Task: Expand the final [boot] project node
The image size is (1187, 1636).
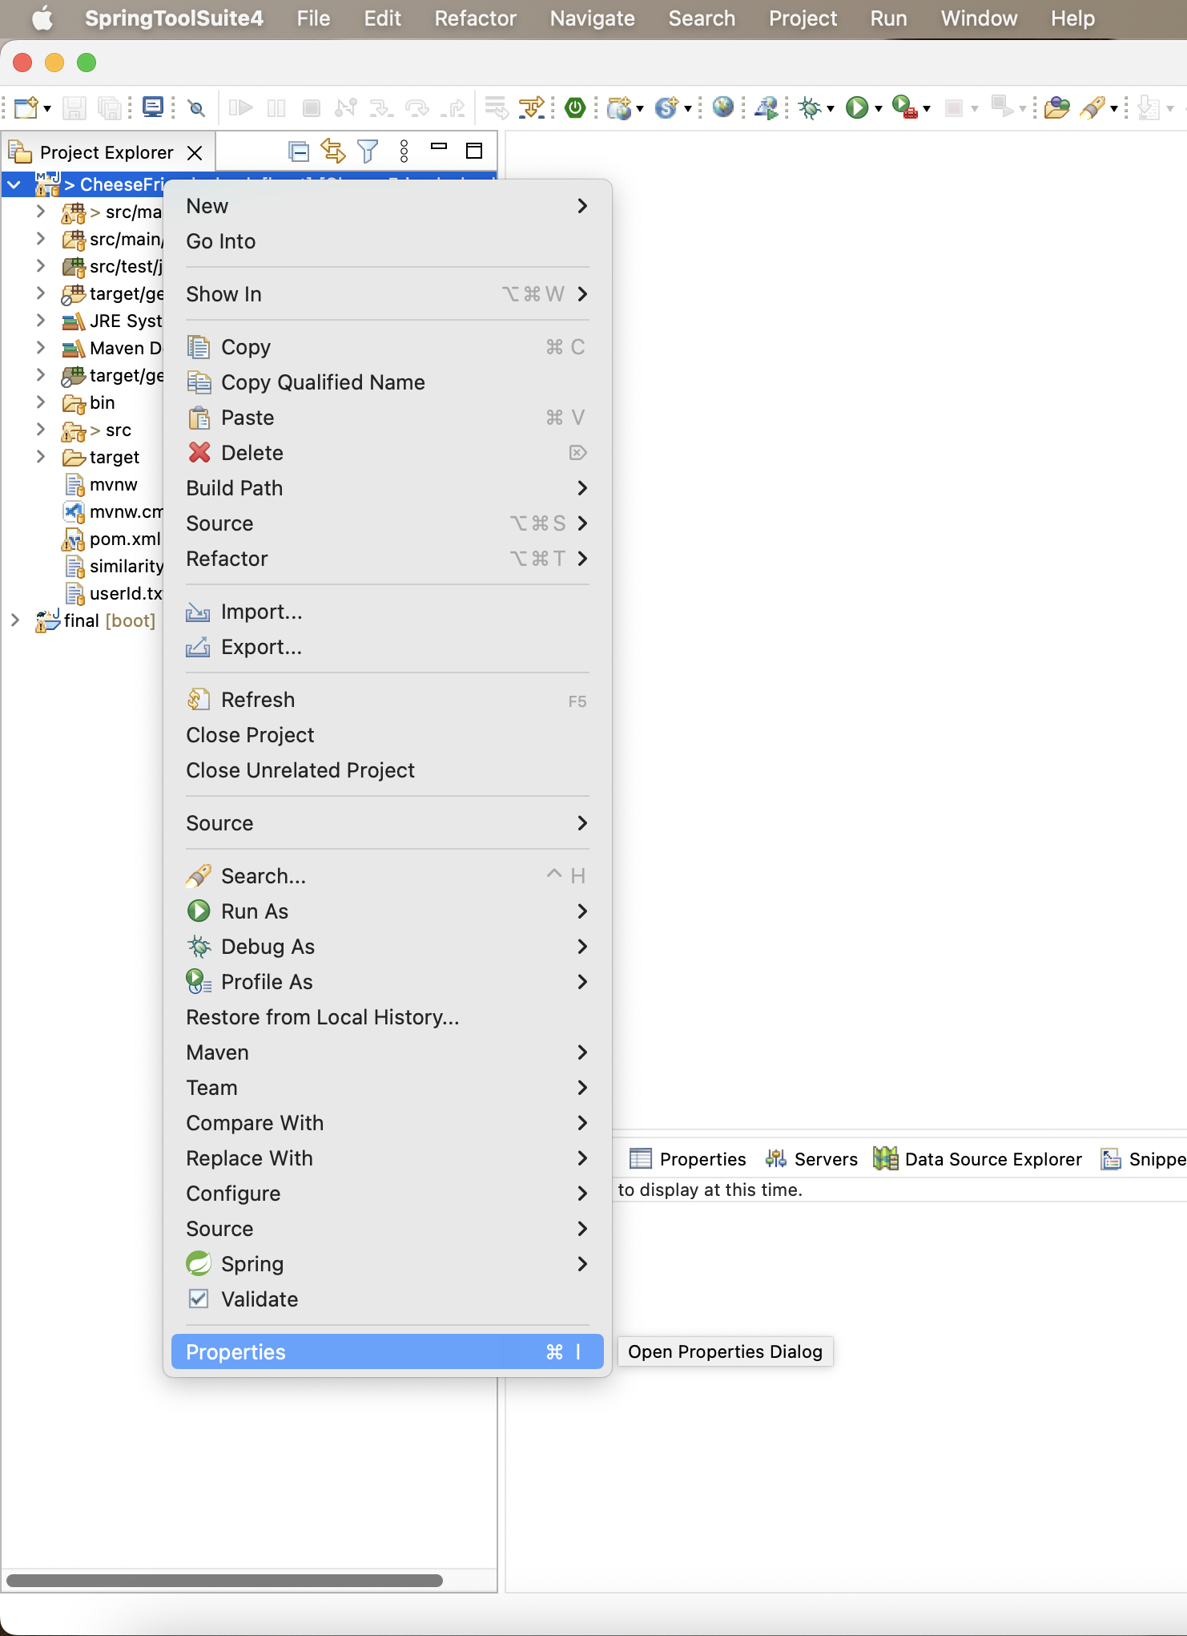Action: coord(14,620)
